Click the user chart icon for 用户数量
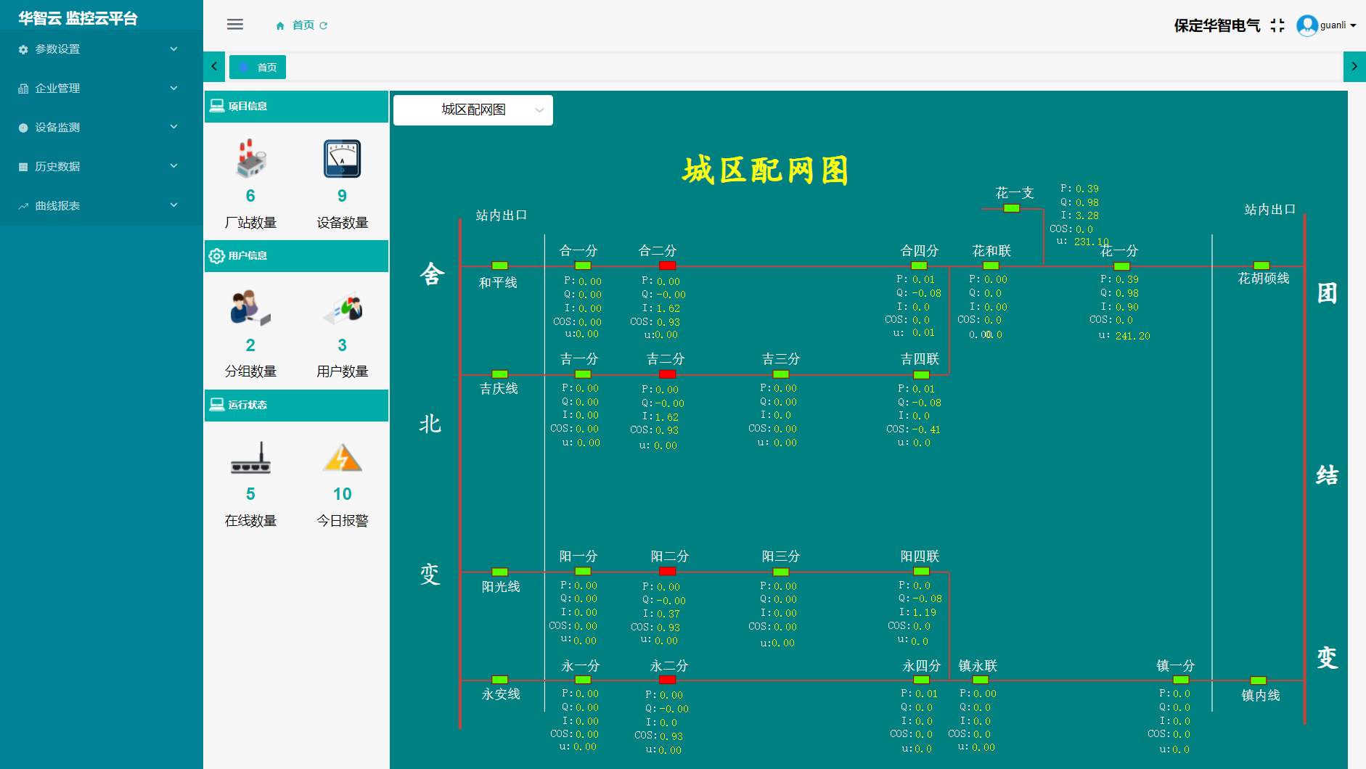1366x769 pixels. pyautogui.click(x=343, y=308)
